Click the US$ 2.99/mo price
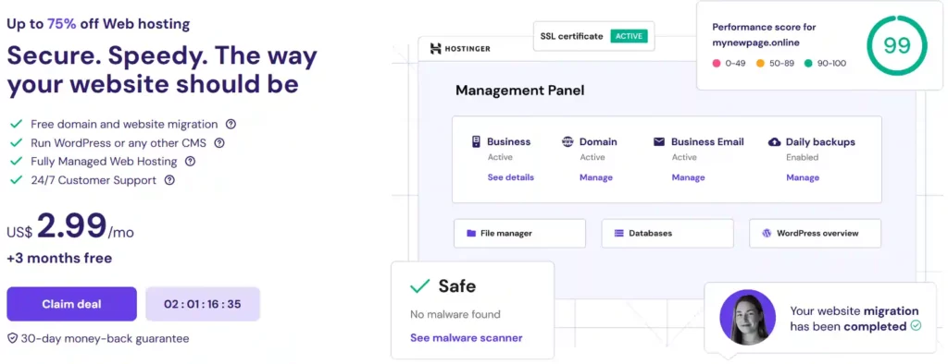This screenshot has width=948, height=364. 70,226
